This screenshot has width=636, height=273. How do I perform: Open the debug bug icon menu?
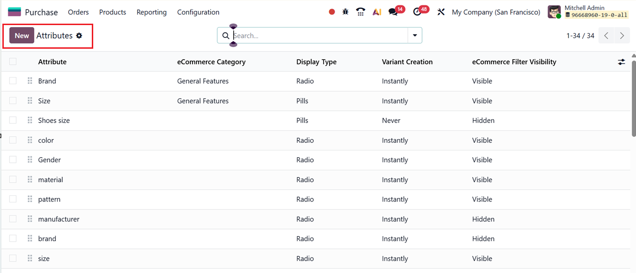point(345,12)
